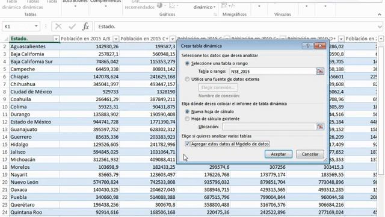Viewport: 385px width, 217px height.
Task: Click range selector icon beside Ubicación field
Action: 320,127
